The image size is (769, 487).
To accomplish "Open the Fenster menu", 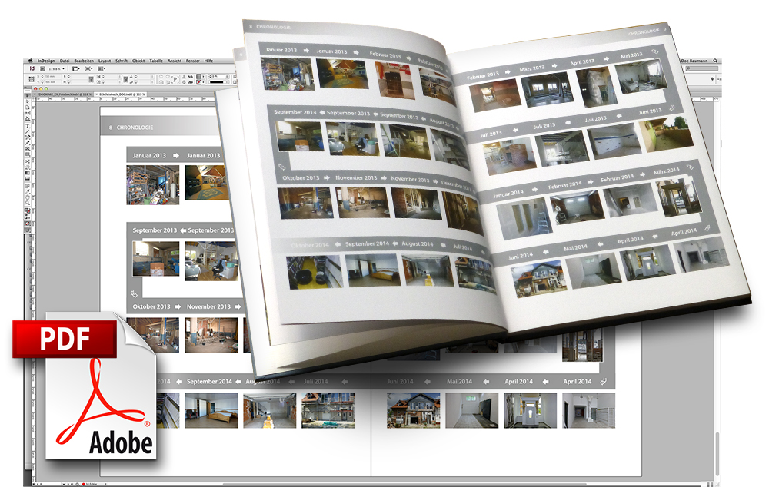I will [193, 61].
